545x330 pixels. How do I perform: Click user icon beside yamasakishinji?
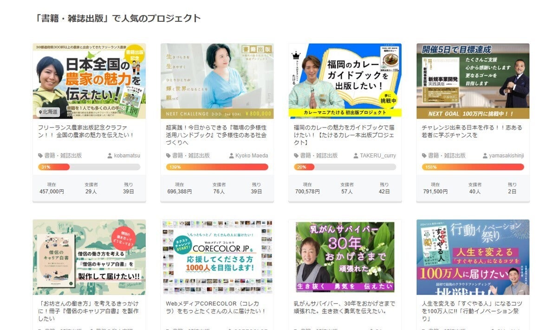485,156
